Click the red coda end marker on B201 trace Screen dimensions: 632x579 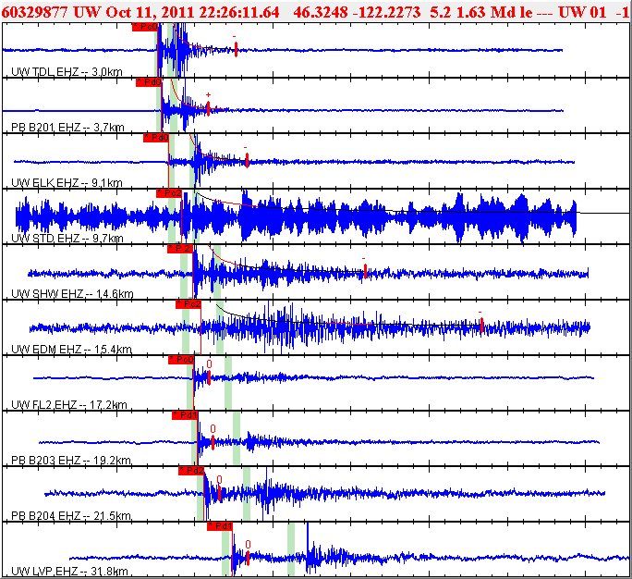208,108
